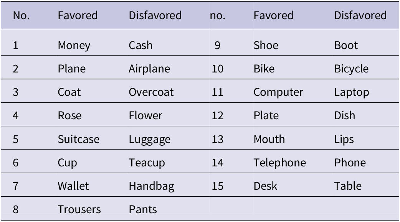Select the Laptop entry
The height and width of the screenshot is (222, 400).
tap(352, 92)
